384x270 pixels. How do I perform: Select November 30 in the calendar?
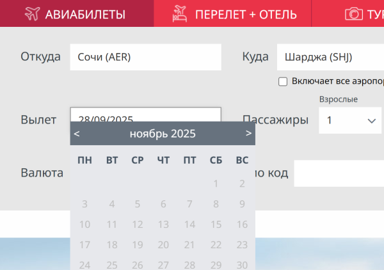pos(242,264)
